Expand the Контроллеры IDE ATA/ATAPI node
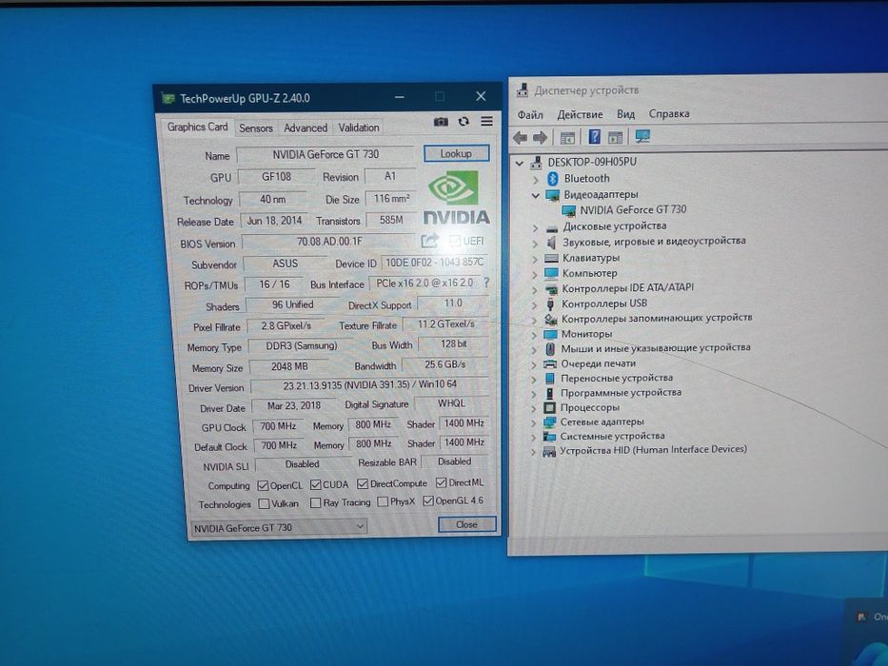The height and width of the screenshot is (666, 888). (535, 289)
